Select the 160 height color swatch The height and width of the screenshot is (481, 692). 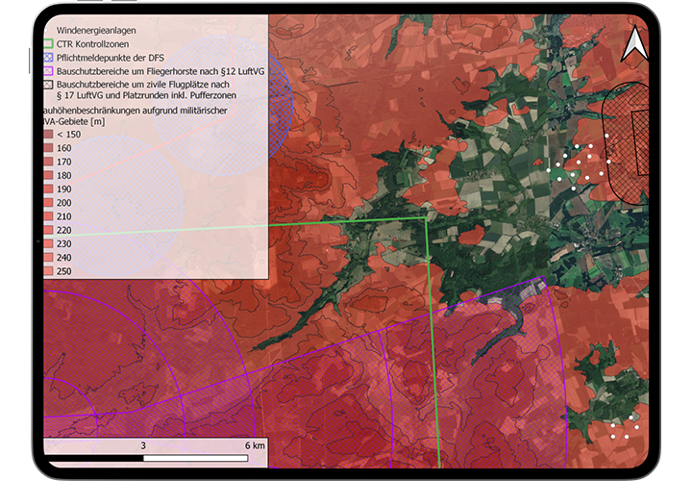pos(49,149)
